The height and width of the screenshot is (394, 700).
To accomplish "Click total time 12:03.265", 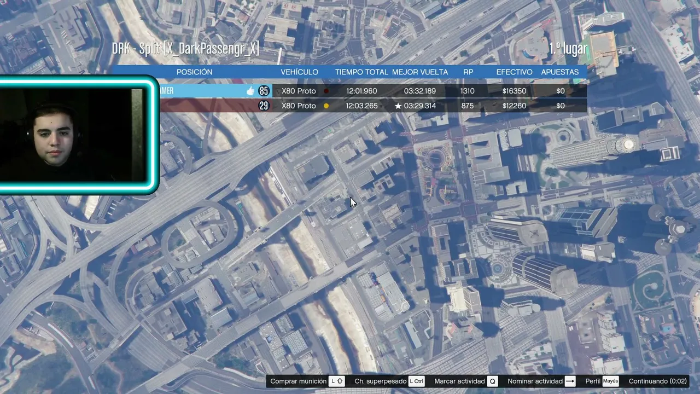I will click(x=361, y=106).
